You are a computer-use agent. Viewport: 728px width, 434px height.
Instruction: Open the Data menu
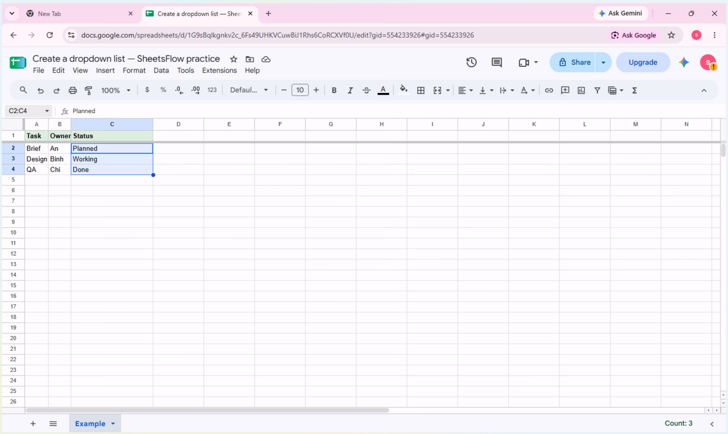(x=161, y=70)
